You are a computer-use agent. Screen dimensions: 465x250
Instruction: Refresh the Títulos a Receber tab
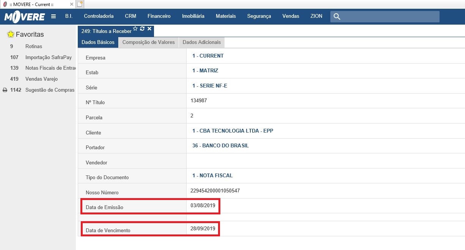pos(142,29)
